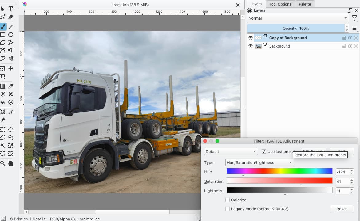Click the Saturation gradient slider
Screen dimensions: 360x221
click(x=279, y=181)
